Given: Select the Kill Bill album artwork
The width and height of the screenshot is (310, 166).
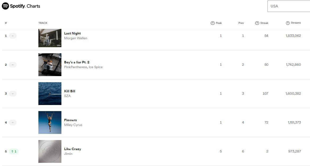Looking at the screenshot, I should (50, 94).
